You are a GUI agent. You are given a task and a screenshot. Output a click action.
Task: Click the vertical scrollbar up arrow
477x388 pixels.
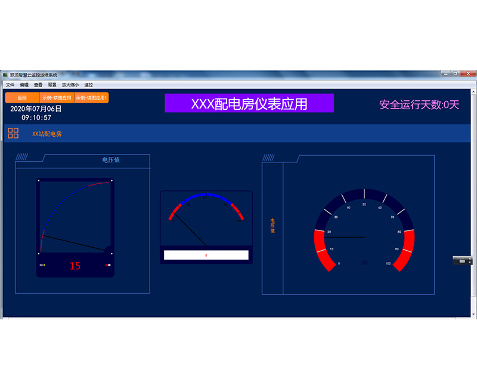coord(473,92)
